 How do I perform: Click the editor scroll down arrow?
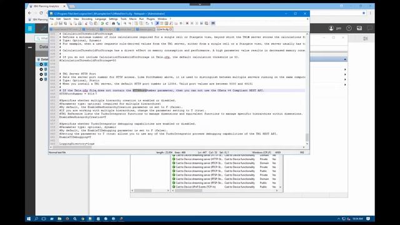click(307, 144)
